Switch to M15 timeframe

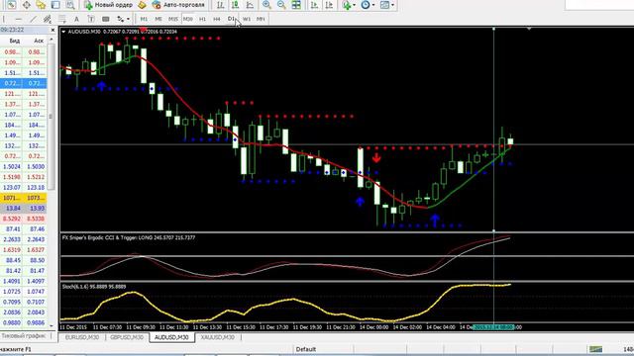click(x=173, y=19)
